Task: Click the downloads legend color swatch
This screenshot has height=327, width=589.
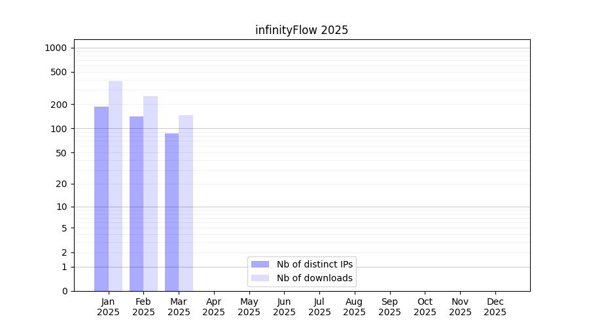Action: [260, 278]
